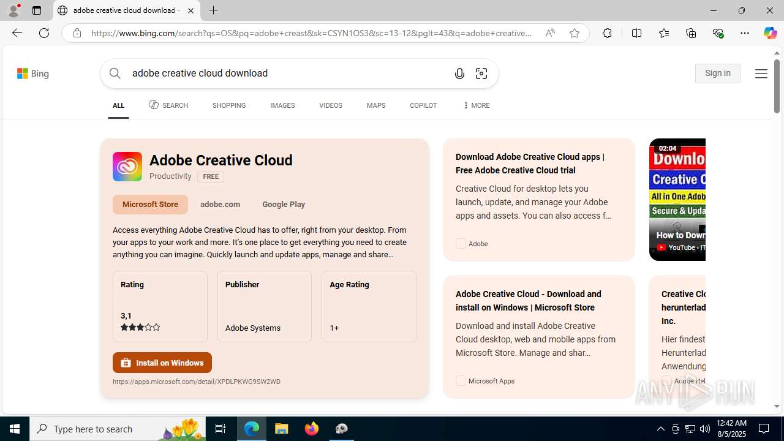Open visual search camera icon

pyautogui.click(x=481, y=73)
